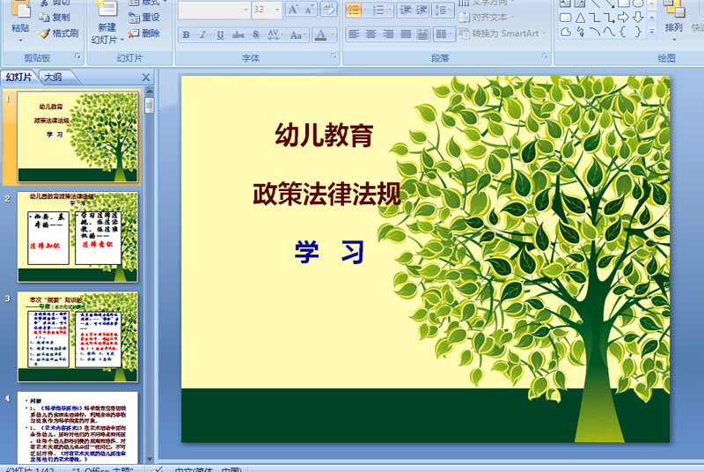Click the 粘贴 paste button
This screenshot has width=704, height=472.
coord(20,20)
